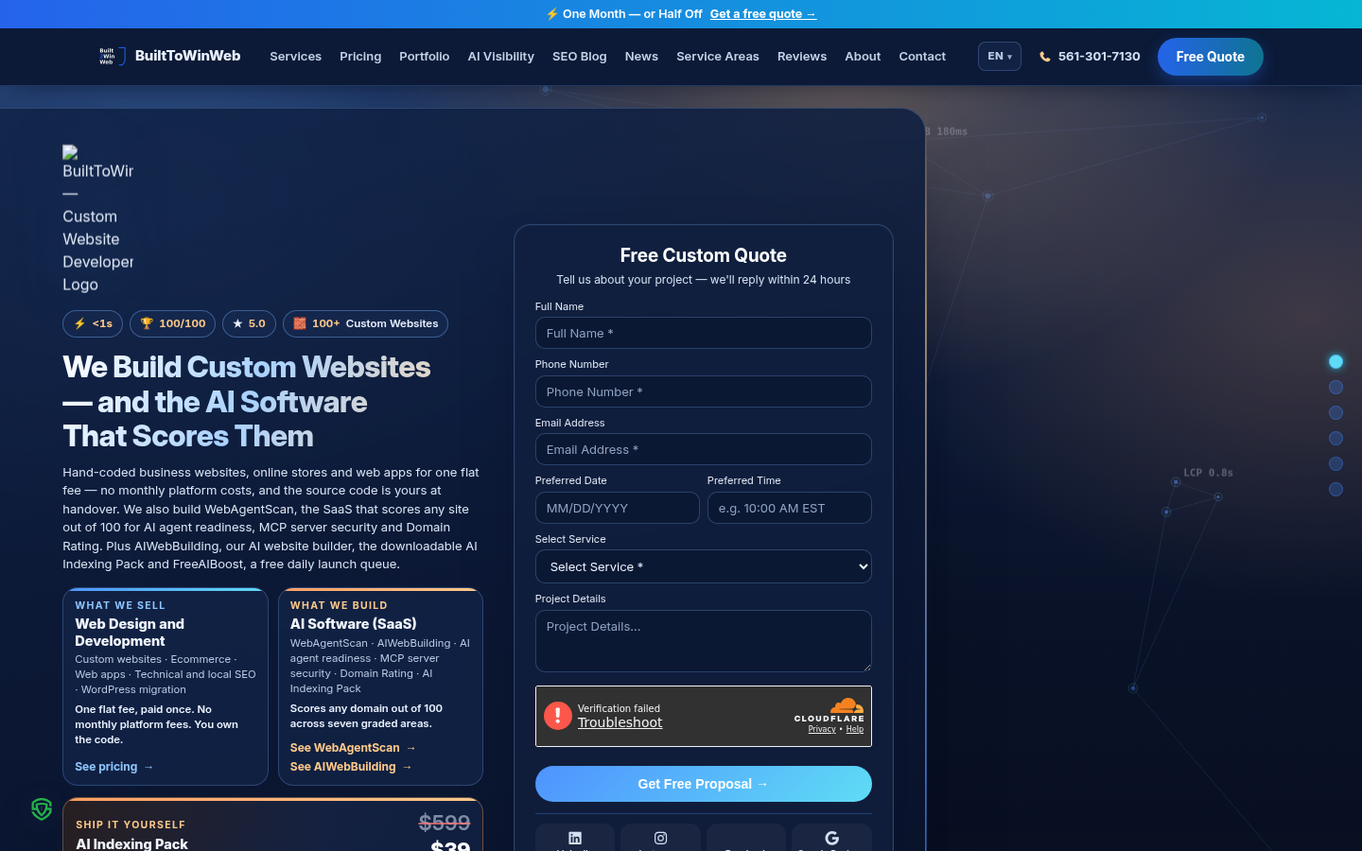Focus the Full Name input field
The width and height of the screenshot is (1362, 851).
(704, 333)
